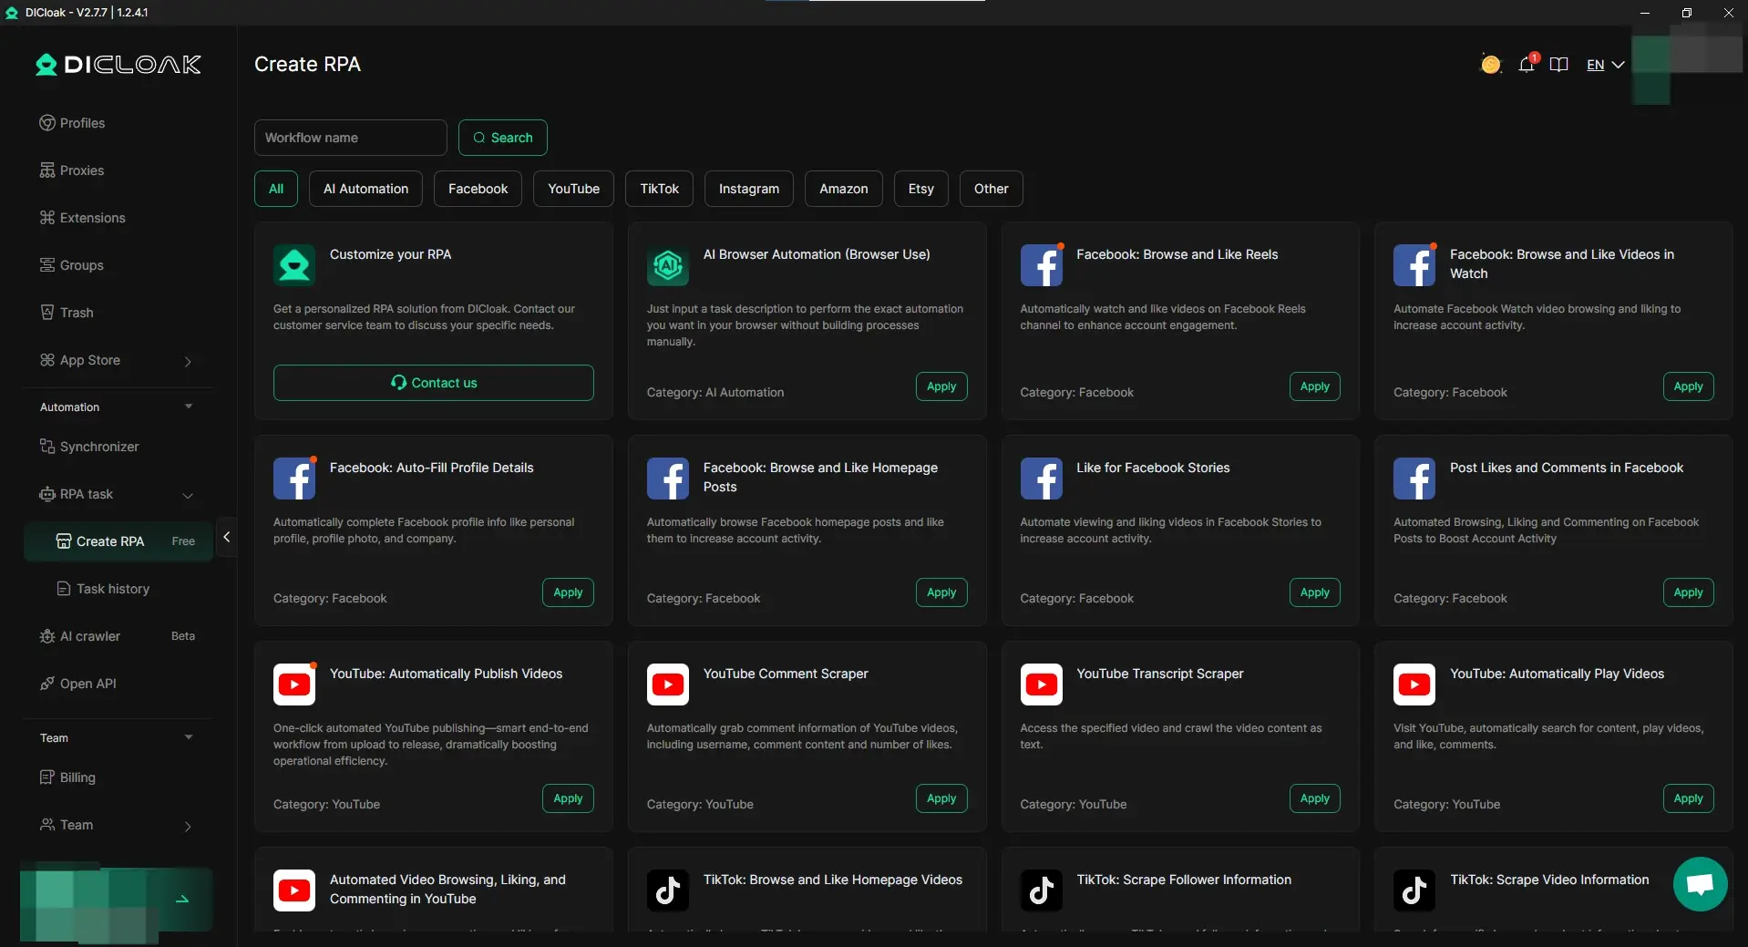Click the AI Browser Automation icon
Screen dimensions: 1748x947
[x=668, y=265]
